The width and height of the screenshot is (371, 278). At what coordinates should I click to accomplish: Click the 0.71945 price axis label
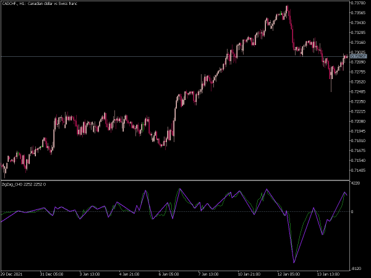pyautogui.click(x=359, y=131)
